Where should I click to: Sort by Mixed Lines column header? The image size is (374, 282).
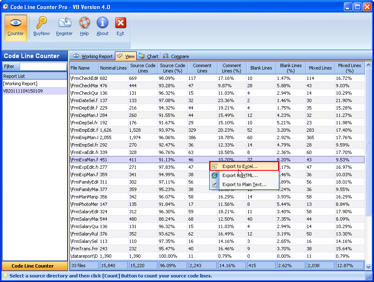320,68
